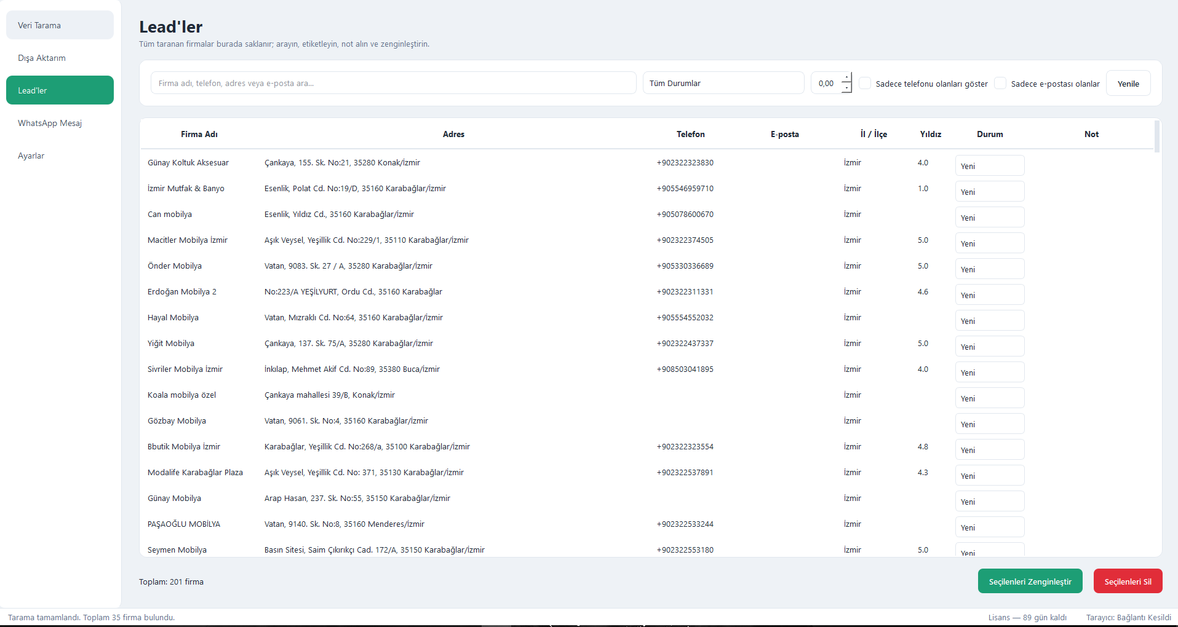
Task: Open the 'Tüm Durumlar' status dropdown
Action: [723, 83]
